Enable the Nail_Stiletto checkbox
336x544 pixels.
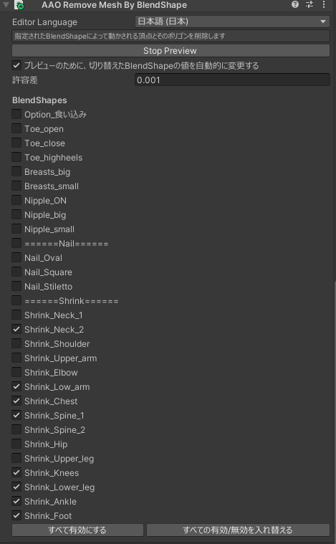click(16, 286)
